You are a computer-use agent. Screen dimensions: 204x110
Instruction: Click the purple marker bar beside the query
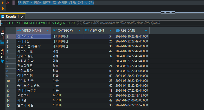tap(14, 3)
